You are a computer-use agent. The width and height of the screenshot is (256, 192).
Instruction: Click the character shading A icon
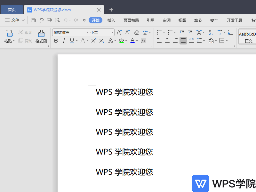point(143,41)
